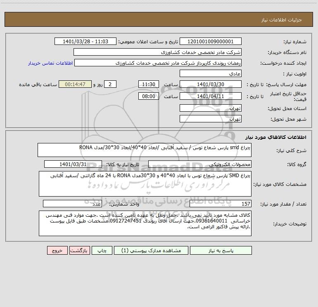Click the buyer name field شرکت مادر تخصصی خدمات کشاورزی
Screen dimensions: 318x307
point(157,52)
